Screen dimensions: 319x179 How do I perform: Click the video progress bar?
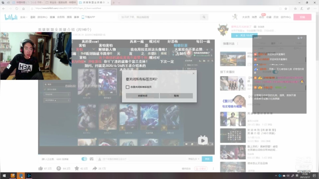tap(126, 154)
